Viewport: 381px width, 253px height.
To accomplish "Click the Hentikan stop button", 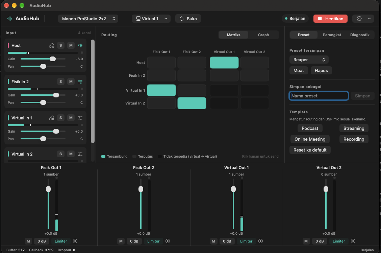I will 330,19.
